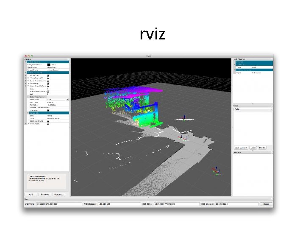Viewport: 305px width, 229px height.
Task: Expand the 01. Grid display row
Action: (25, 75)
